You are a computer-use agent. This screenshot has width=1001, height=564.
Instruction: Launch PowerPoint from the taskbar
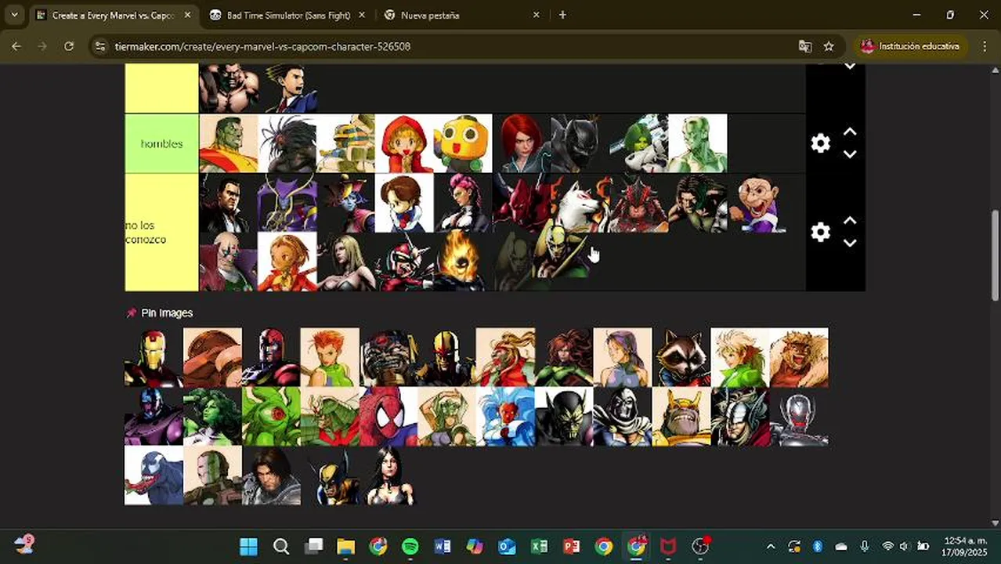[x=571, y=546]
